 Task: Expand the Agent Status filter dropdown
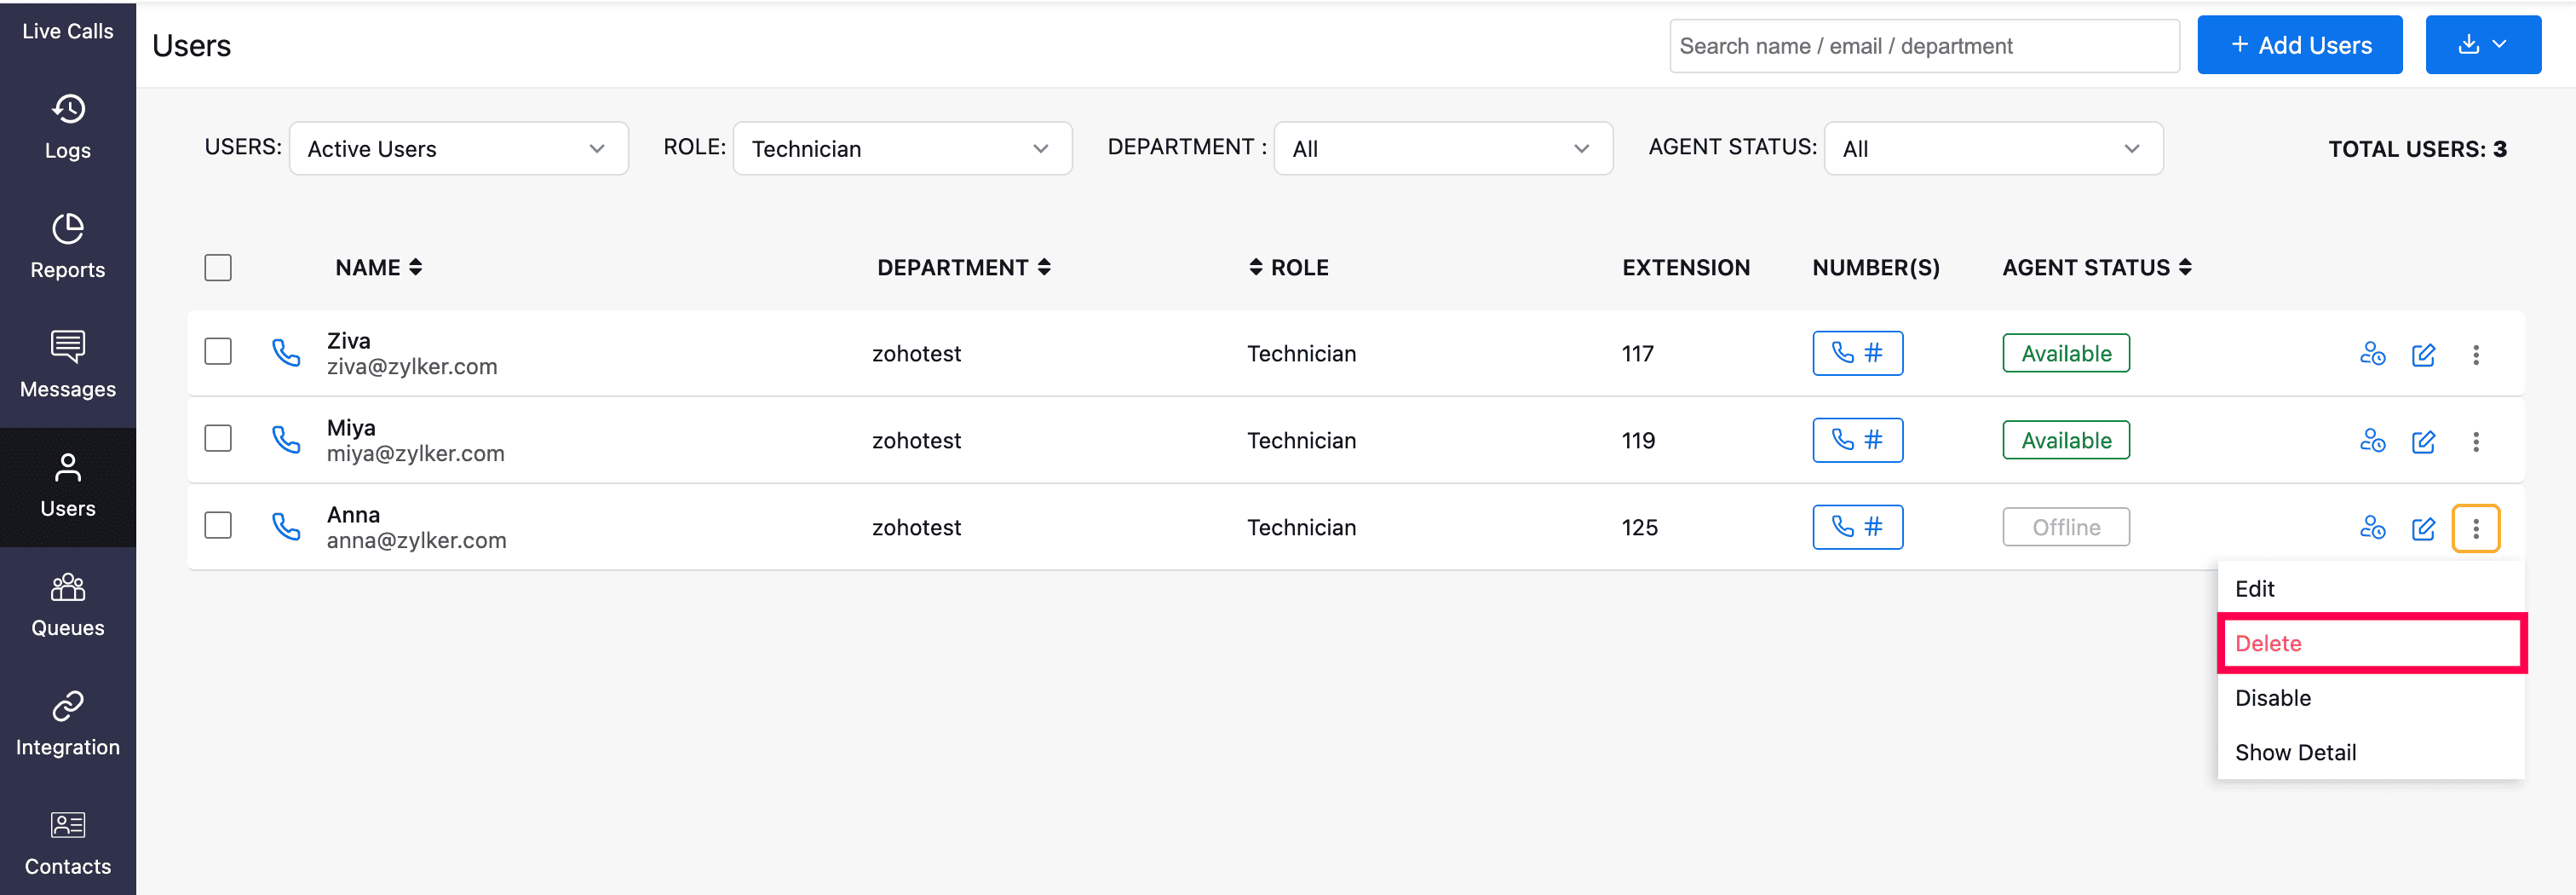point(1993,149)
